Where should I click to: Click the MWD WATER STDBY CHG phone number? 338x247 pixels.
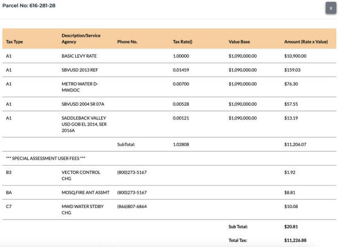132,206
